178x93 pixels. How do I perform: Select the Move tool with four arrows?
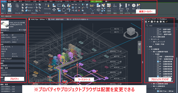[54, 10]
